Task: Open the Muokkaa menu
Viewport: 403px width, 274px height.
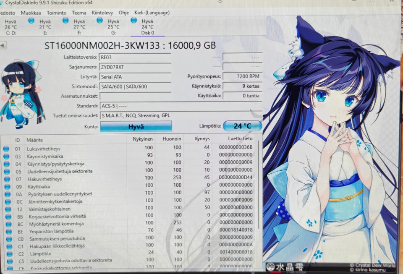Action: tap(31, 13)
